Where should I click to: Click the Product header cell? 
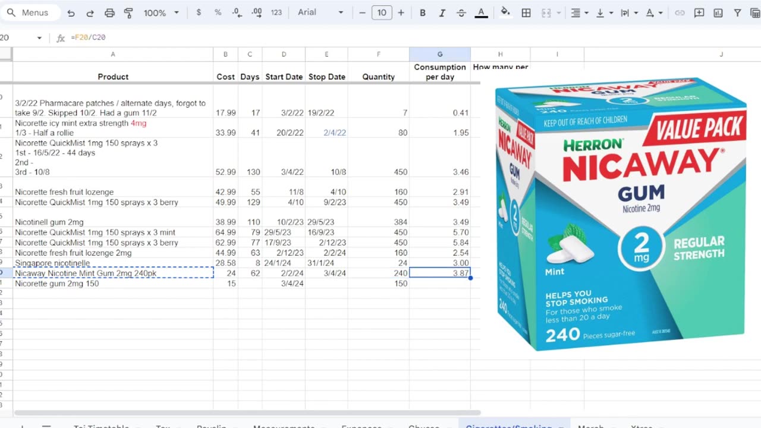click(x=113, y=72)
